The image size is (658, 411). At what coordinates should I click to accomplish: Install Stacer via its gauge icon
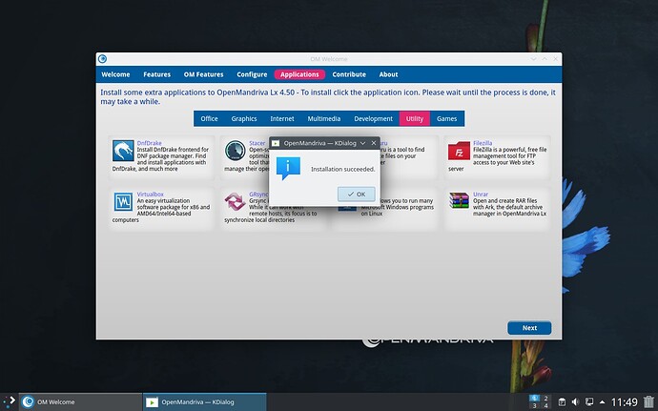click(235, 151)
